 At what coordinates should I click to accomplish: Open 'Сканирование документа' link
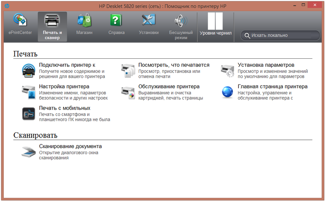pyautogui.click(x=70, y=146)
